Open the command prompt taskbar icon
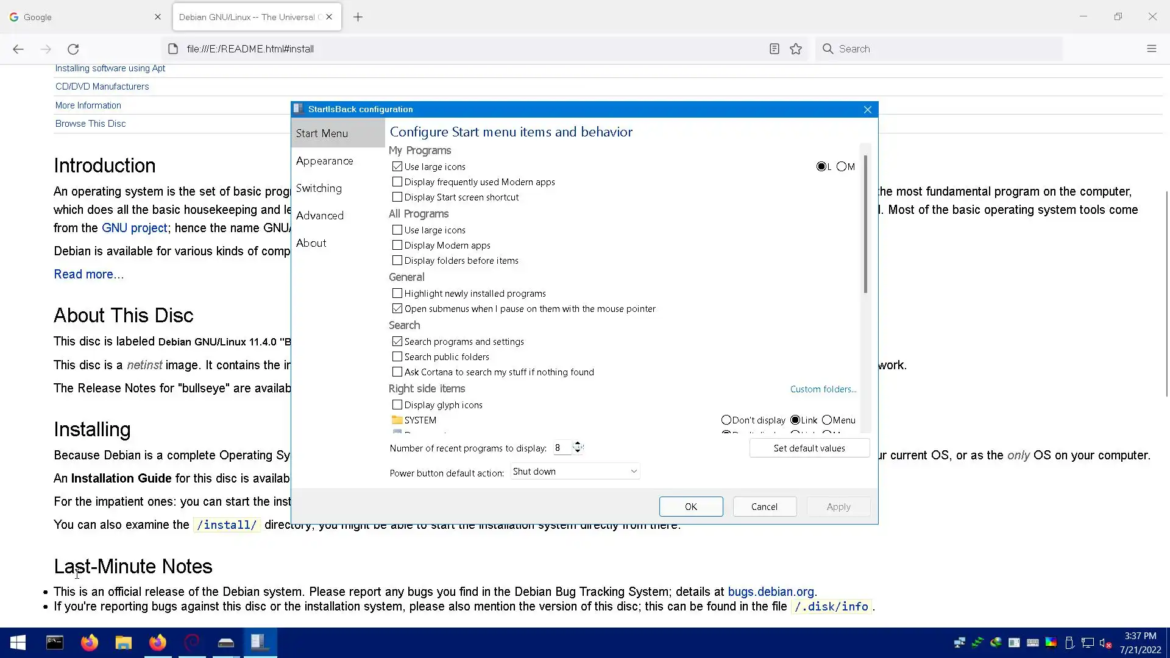Viewport: 1170px width, 658px height. [x=55, y=643]
